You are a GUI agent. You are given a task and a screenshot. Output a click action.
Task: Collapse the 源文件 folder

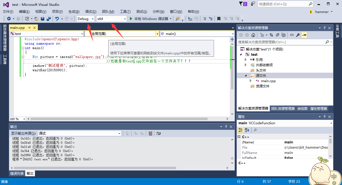point(246,75)
